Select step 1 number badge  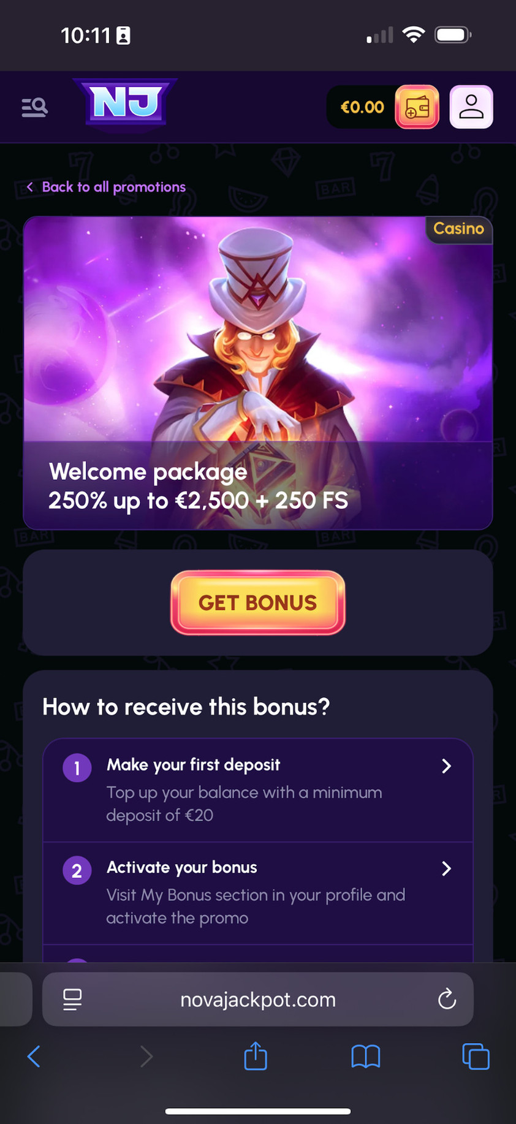tap(77, 767)
